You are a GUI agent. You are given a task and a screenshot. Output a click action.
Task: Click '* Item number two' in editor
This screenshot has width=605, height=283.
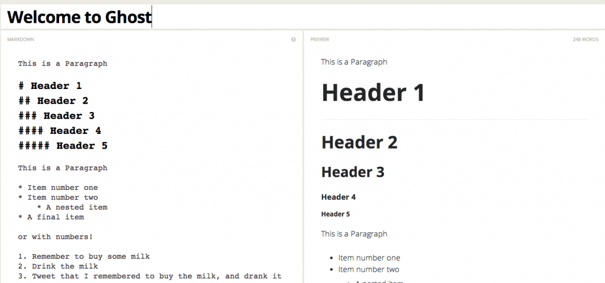click(x=58, y=198)
